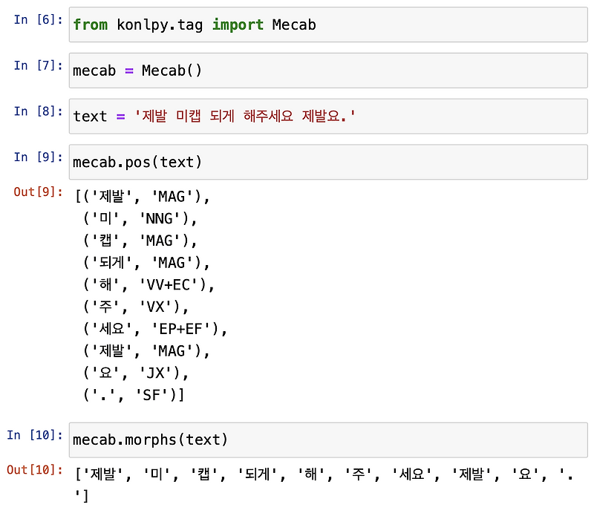
Task: Click the Mecab() constructor call in cell 7
Action: pyautogui.click(x=172, y=71)
